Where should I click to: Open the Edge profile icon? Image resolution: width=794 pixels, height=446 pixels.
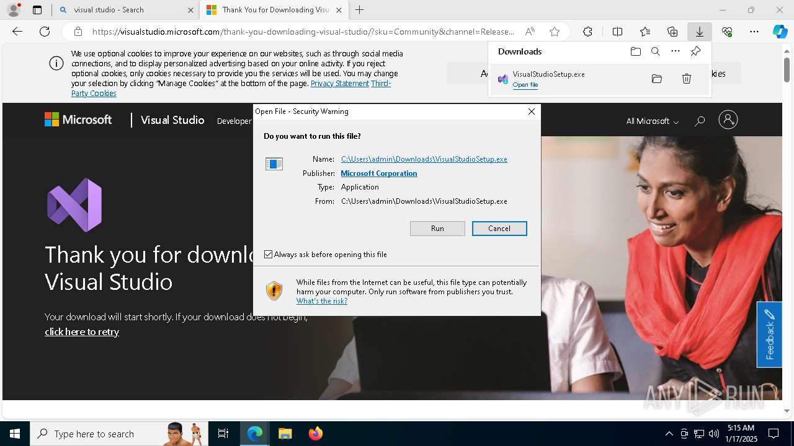click(x=13, y=10)
